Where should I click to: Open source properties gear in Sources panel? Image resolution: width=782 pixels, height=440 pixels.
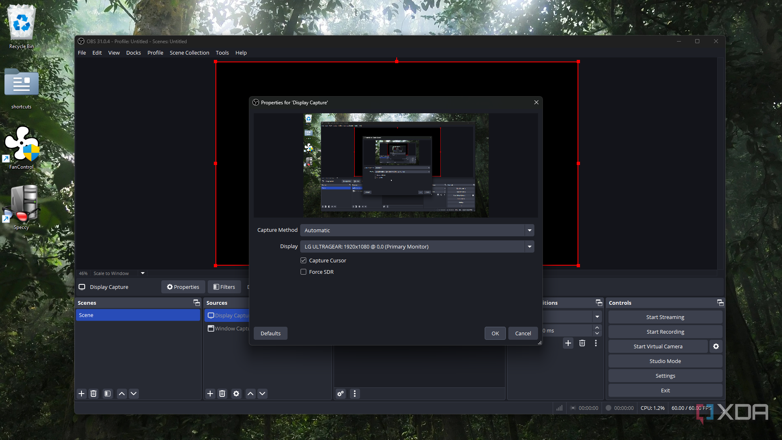(236, 394)
